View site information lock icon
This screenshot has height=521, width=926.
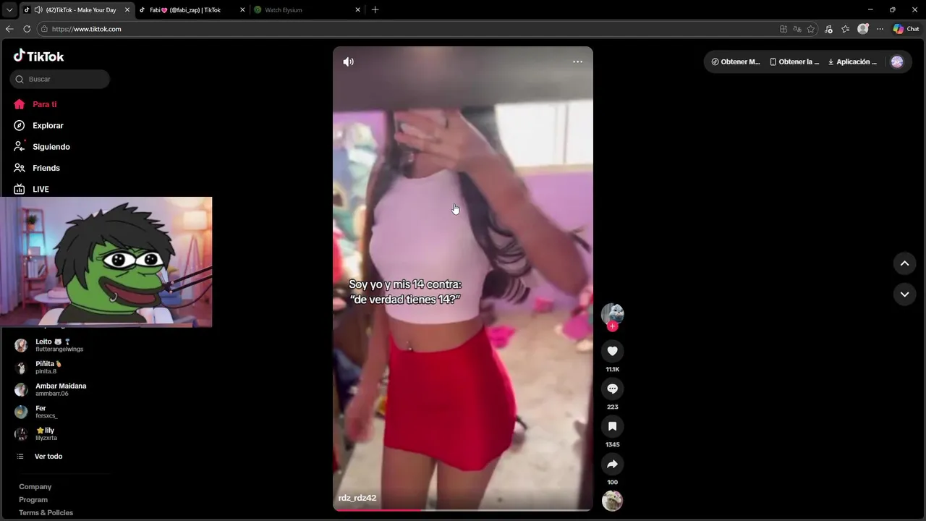click(x=44, y=29)
